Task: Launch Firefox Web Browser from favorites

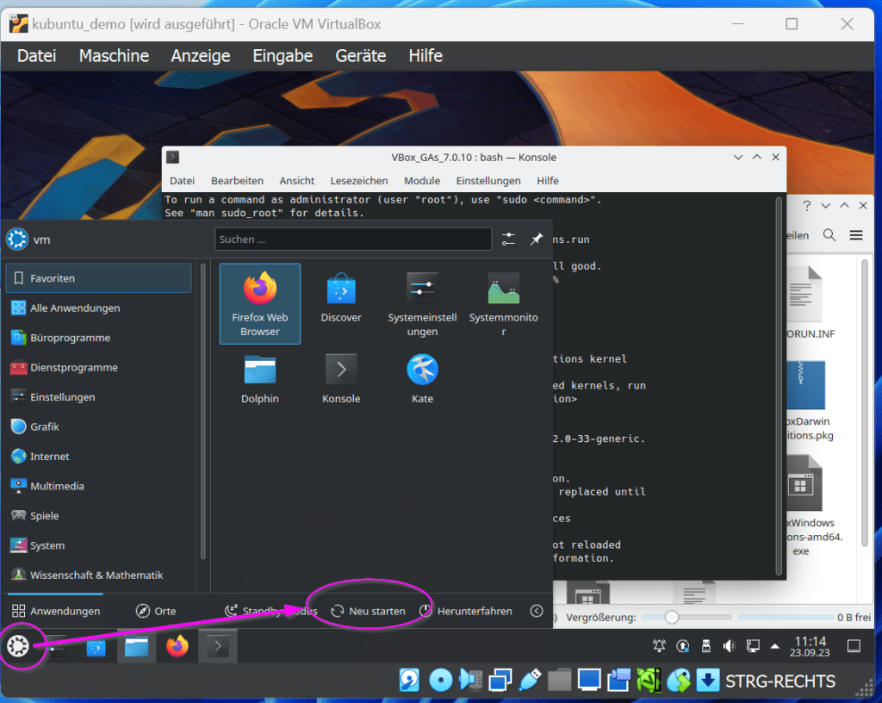Action: pos(260,304)
